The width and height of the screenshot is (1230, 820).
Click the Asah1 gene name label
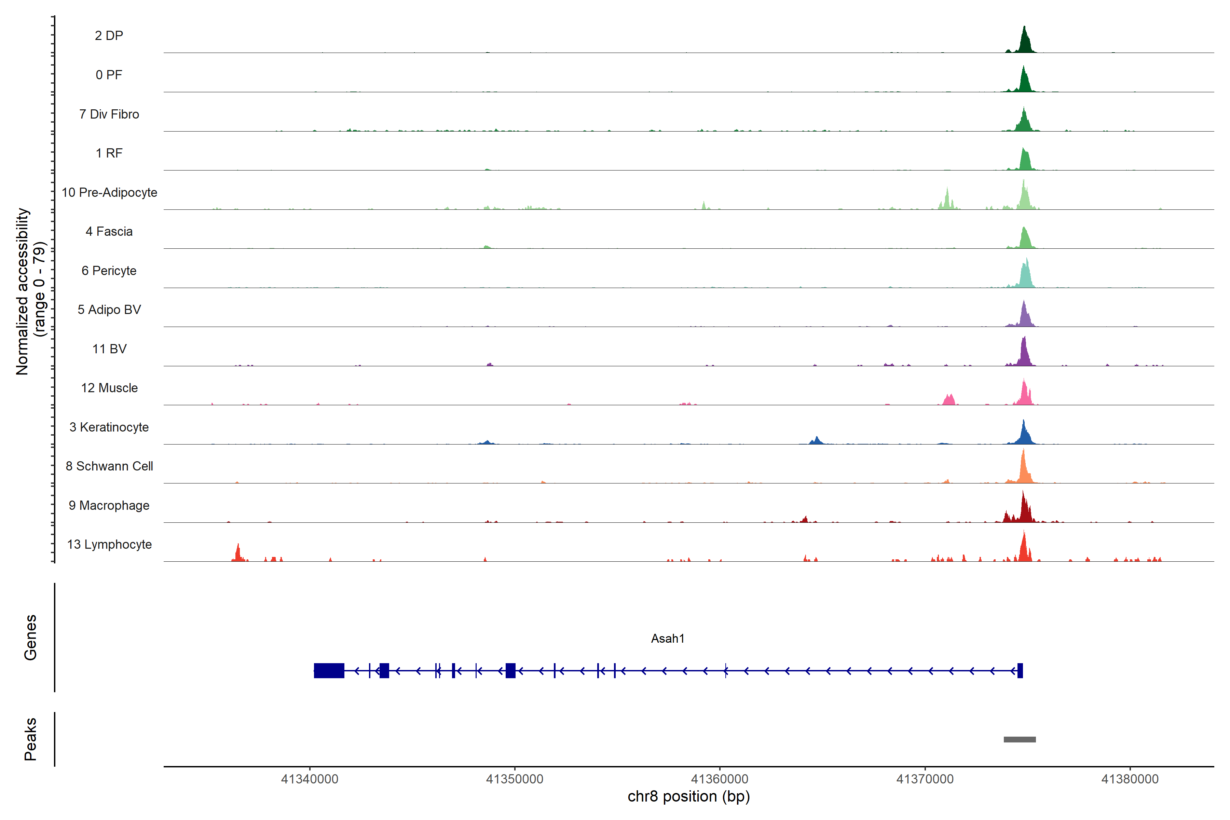pyautogui.click(x=667, y=639)
